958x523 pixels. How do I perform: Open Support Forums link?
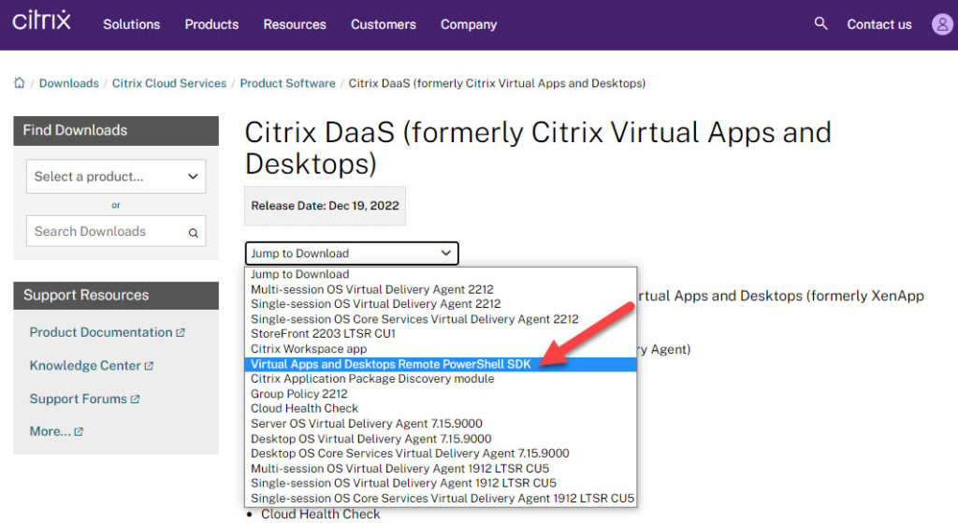pos(84,399)
